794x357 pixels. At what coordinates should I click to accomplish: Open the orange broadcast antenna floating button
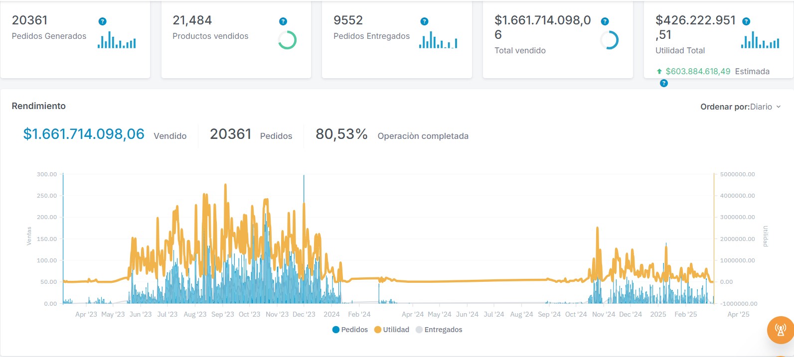(780, 330)
